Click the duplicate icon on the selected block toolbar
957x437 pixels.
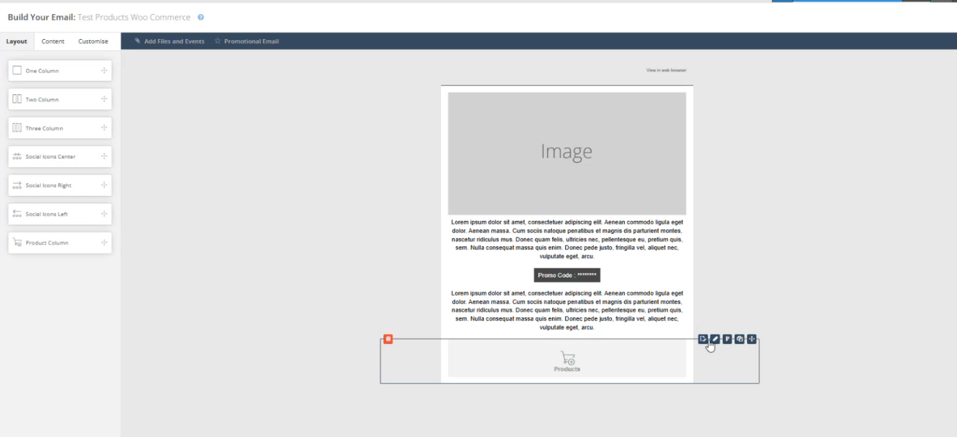click(x=703, y=339)
